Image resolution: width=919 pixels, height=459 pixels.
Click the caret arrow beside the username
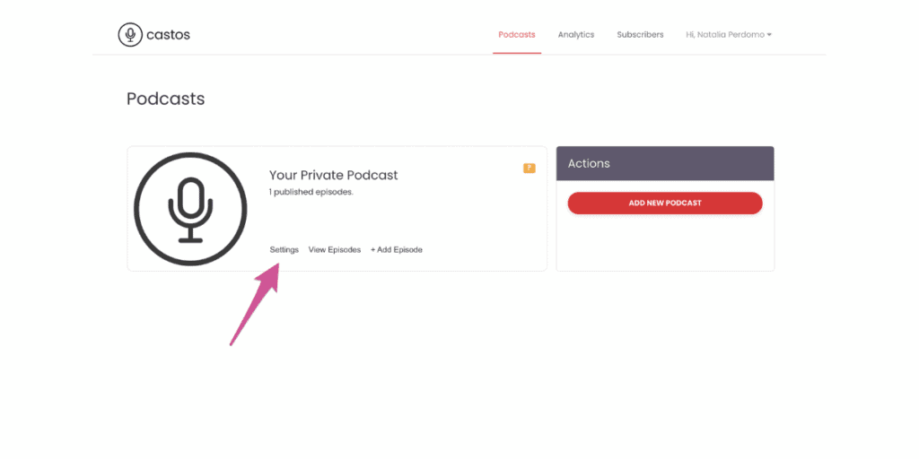769,35
